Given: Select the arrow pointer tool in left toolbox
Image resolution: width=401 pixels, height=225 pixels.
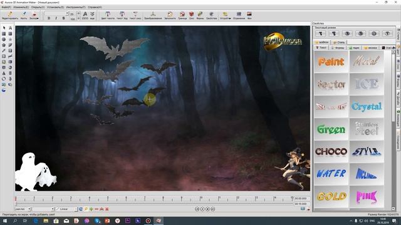Looking at the screenshot, I should click(x=4, y=27).
